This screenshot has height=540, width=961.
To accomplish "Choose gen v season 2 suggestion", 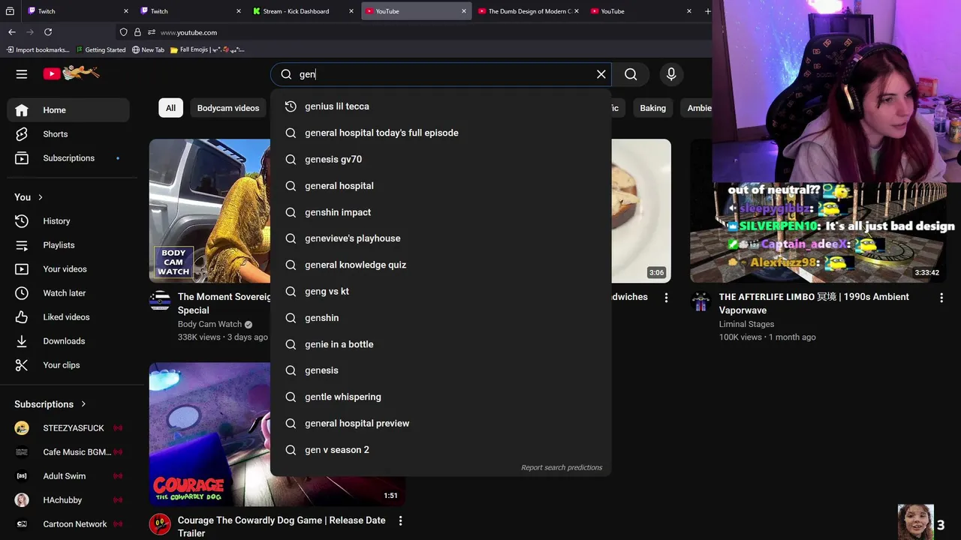I will 441,450.
